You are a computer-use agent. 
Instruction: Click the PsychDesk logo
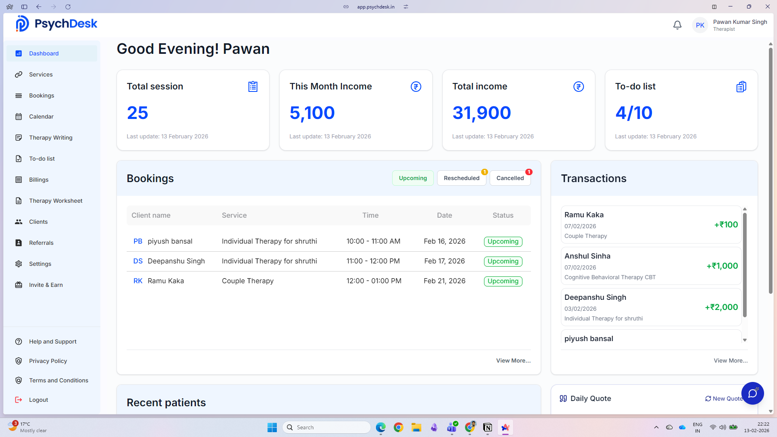coord(56,23)
